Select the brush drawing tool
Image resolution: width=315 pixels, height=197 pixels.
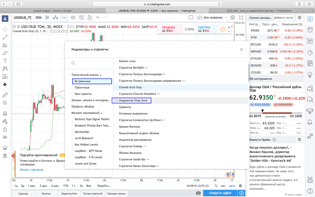[x=5, y=53]
